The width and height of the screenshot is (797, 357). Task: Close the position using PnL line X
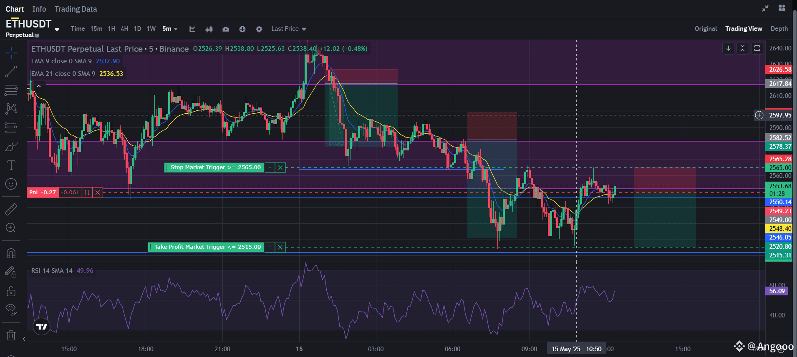(x=98, y=192)
